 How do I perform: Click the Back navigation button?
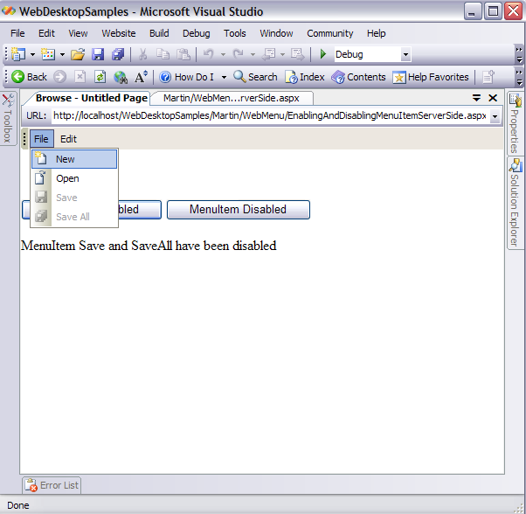29,77
